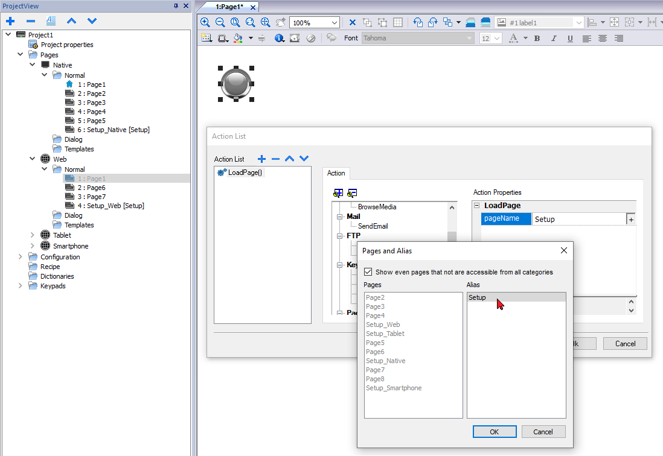Image resolution: width=663 pixels, height=456 pixels.
Task: Click the ProjectView move up arrow
Action: [x=71, y=21]
